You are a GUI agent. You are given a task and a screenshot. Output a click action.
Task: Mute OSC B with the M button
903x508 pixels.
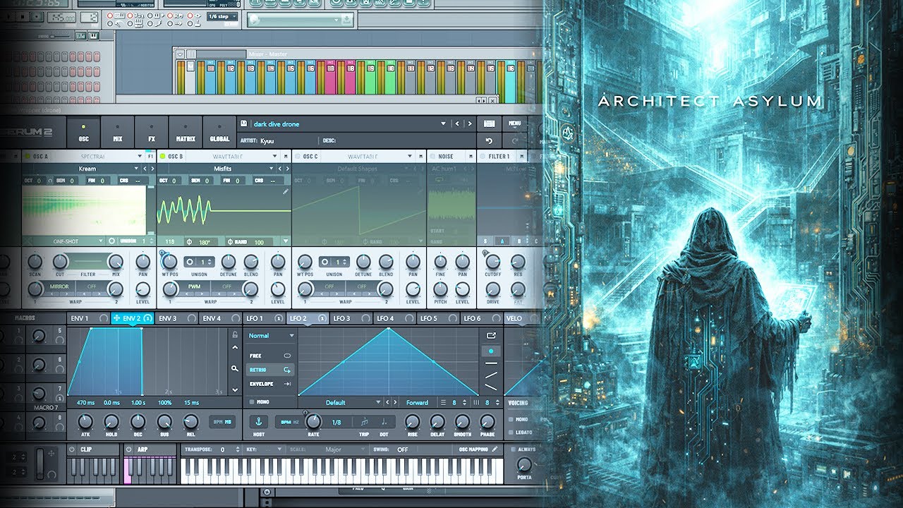pos(286,156)
